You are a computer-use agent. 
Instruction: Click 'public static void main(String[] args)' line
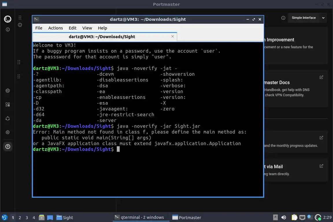[x=97, y=138]
